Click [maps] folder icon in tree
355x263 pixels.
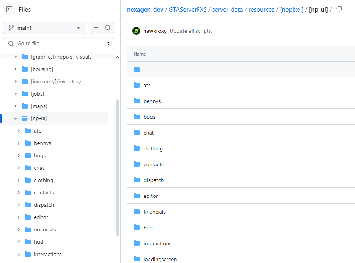click(x=25, y=106)
